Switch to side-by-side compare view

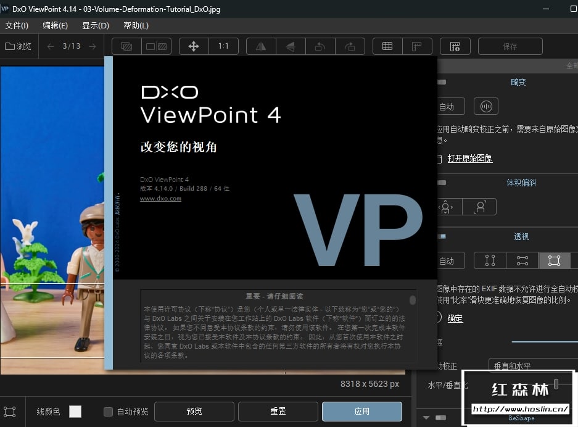(x=156, y=46)
